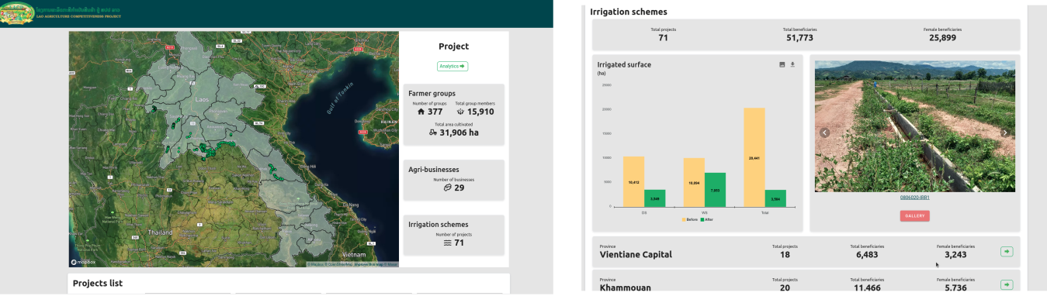Toggle the After series in chart legend

click(707, 219)
